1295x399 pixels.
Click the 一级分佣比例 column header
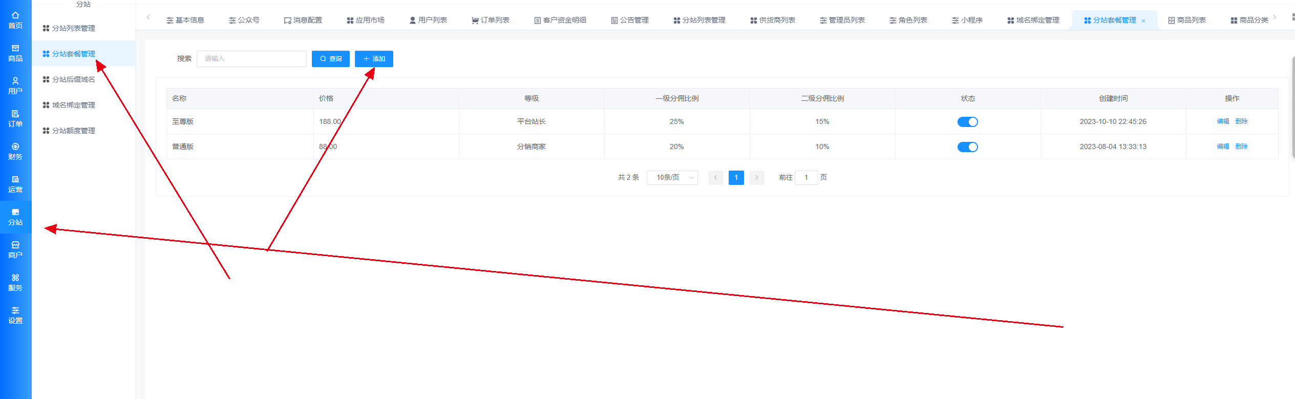[677, 98]
